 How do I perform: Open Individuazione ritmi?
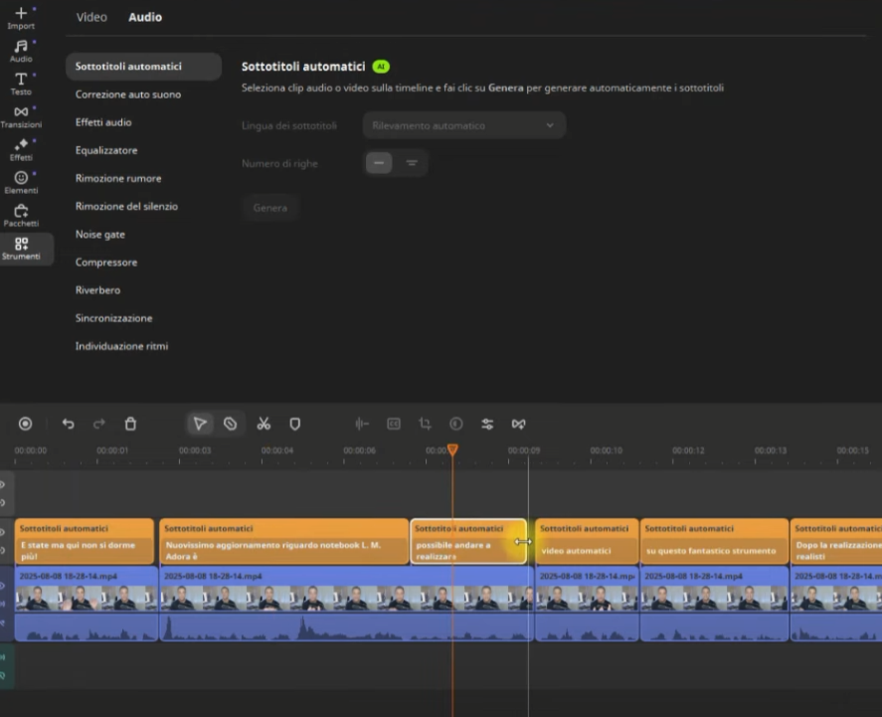[x=121, y=346]
